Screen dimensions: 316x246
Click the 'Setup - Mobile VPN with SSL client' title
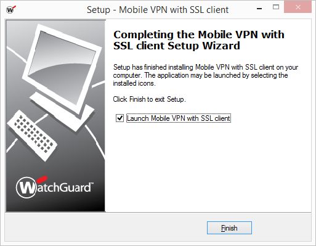(158, 10)
